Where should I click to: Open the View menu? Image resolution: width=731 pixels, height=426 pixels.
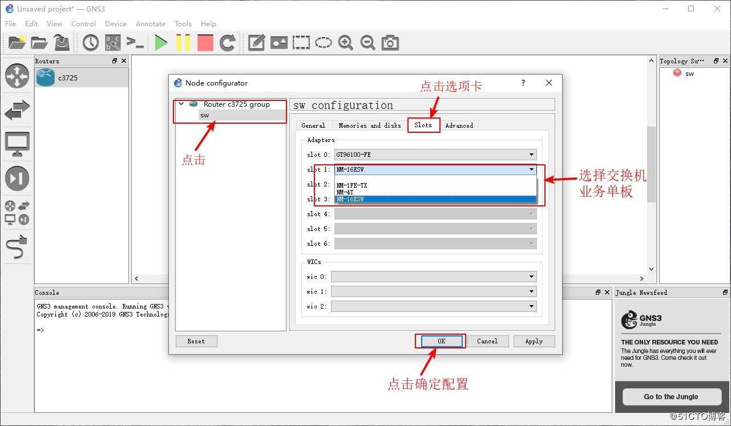[x=54, y=23]
